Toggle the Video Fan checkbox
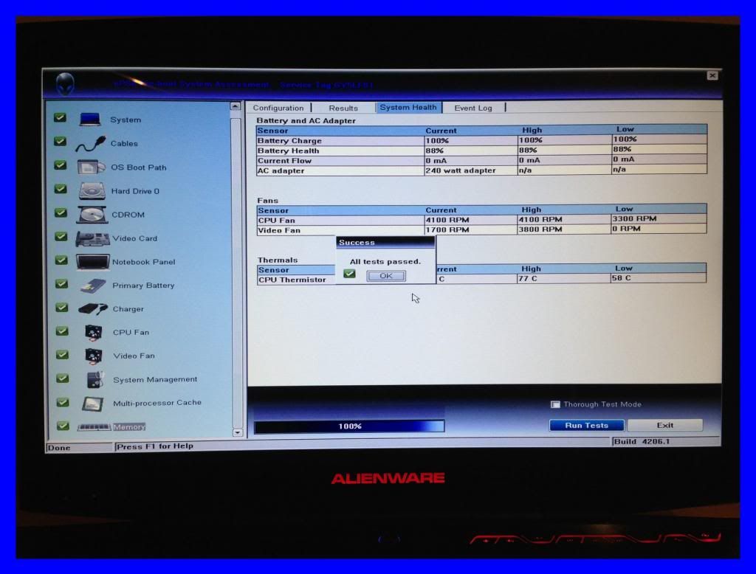The height and width of the screenshot is (574, 756). [62, 354]
